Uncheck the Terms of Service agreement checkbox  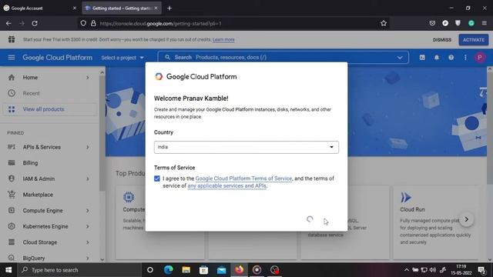157,179
